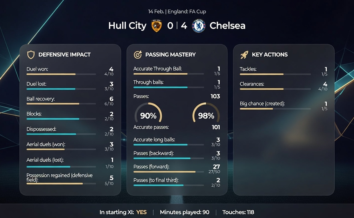Open the Chelsea team name
The height and width of the screenshot is (218, 354).
click(x=227, y=26)
